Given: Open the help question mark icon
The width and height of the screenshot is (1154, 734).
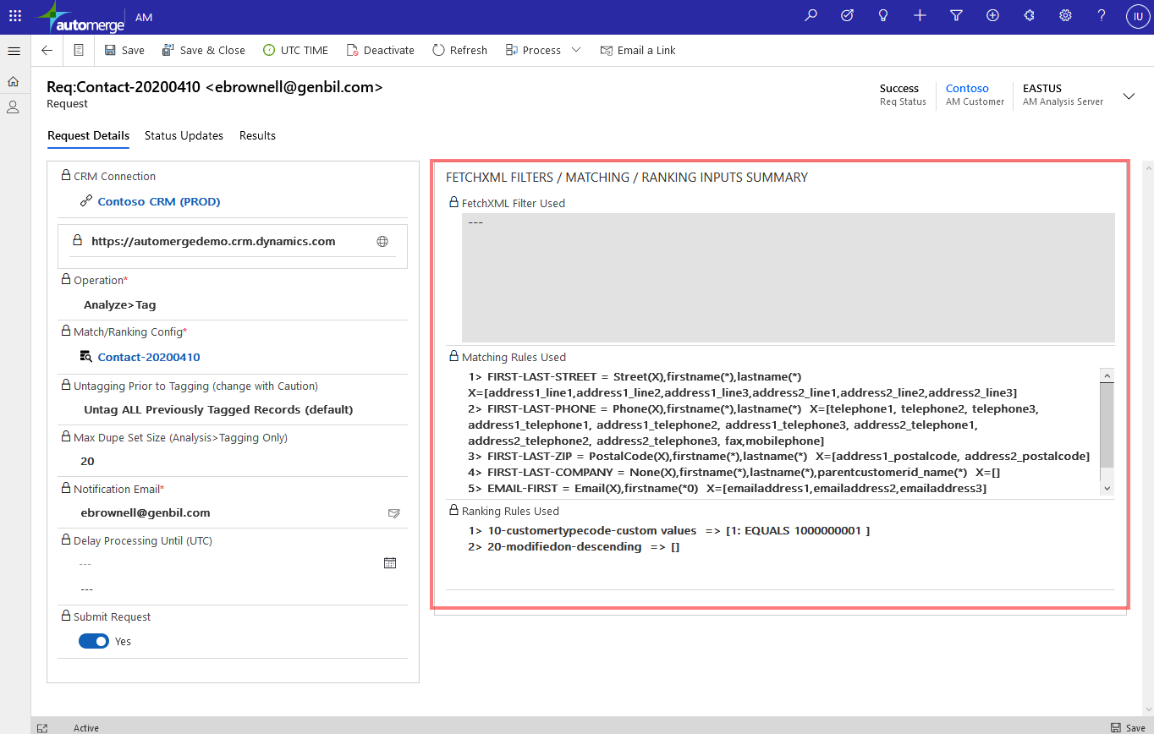Looking at the screenshot, I should [x=1102, y=16].
